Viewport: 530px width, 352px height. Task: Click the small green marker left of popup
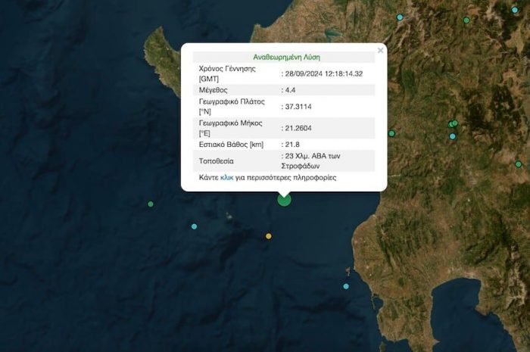151,204
